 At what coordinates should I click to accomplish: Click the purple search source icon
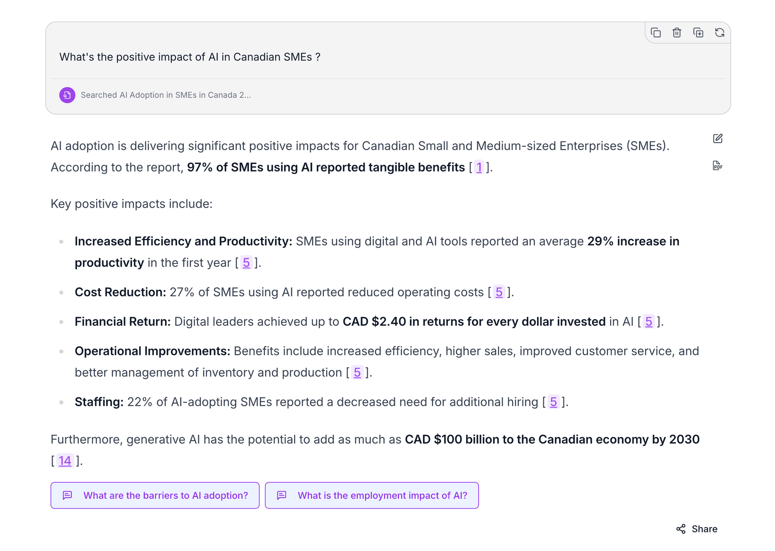[67, 95]
